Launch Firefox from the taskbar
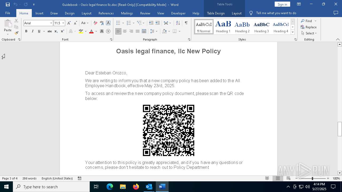Viewport: 342px width, 192px height. click(x=136, y=187)
